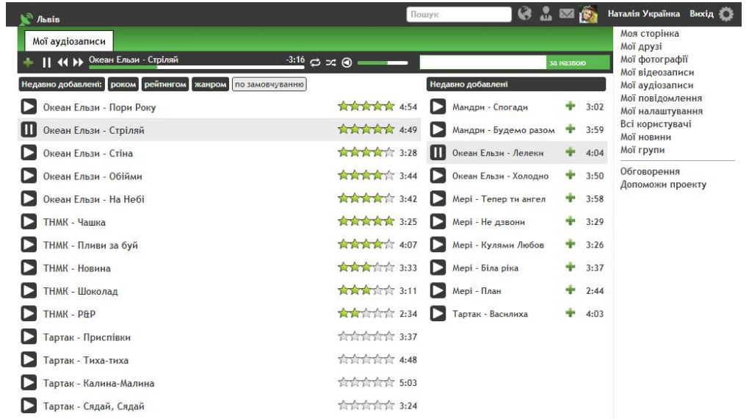The width and height of the screenshot is (749, 419).
Task: Open 'Допоможи проекту' link
Action: pos(663,185)
